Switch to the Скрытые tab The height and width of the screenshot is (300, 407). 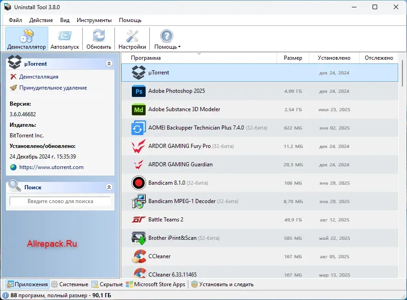[107, 284]
